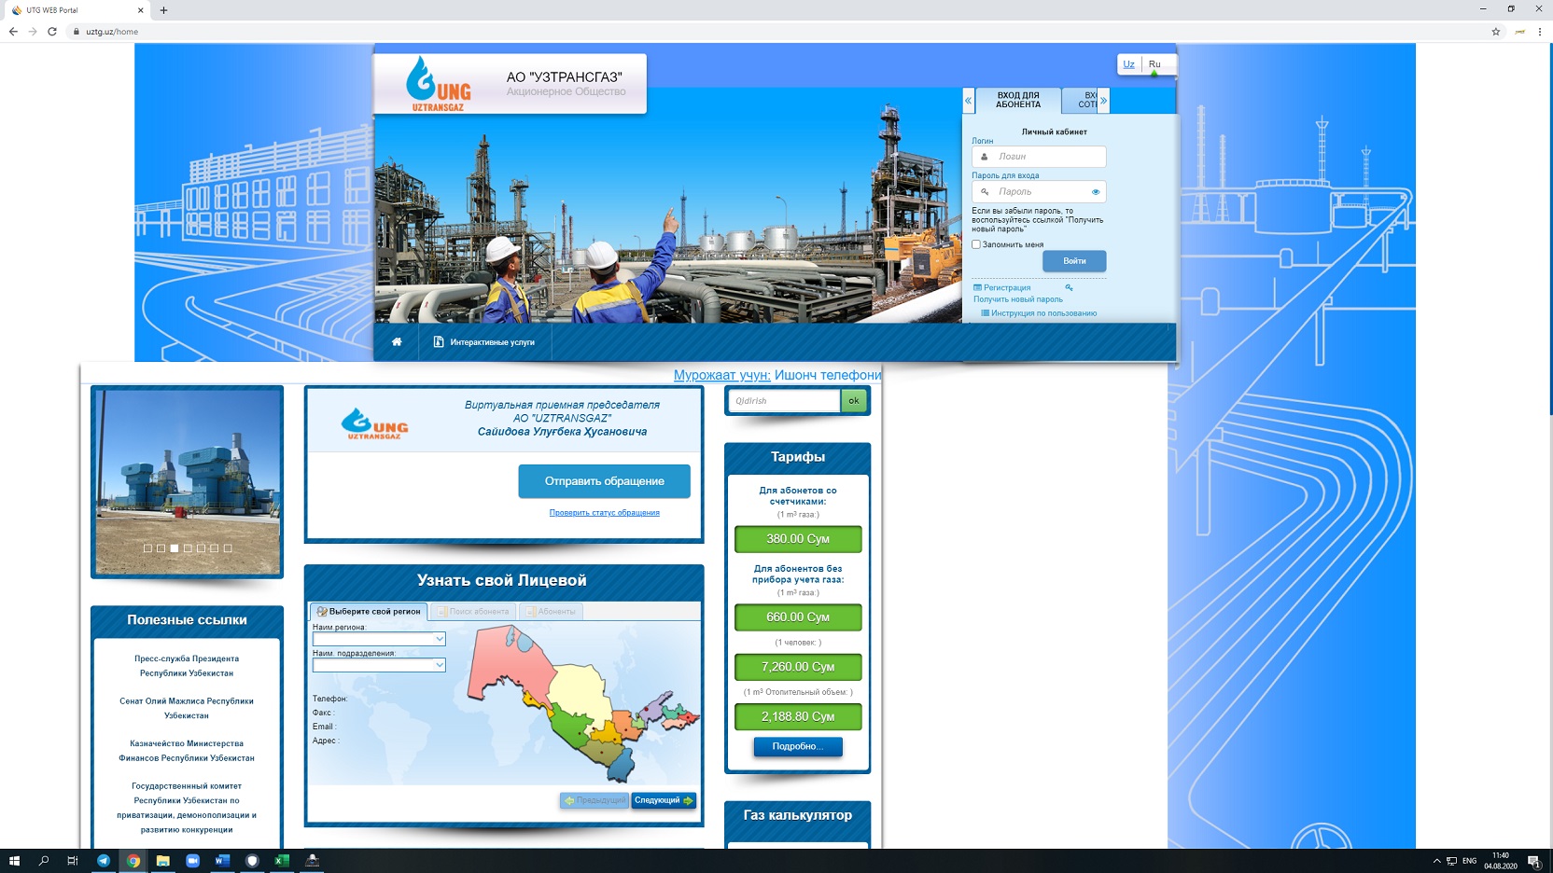Open Zoom from the taskbar
Image resolution: width=1553 pixels, height=873 pixels.
192,861
